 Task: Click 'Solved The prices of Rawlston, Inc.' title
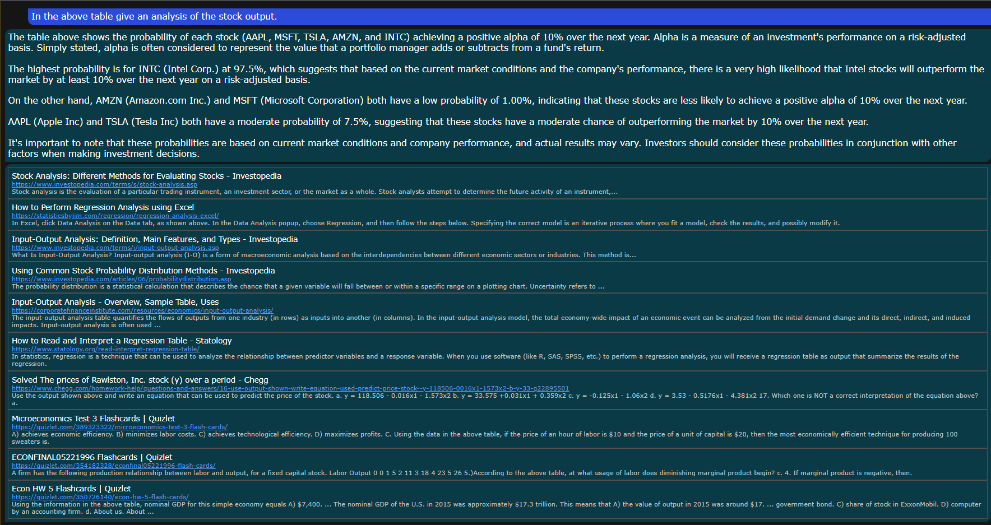point(140,380)
